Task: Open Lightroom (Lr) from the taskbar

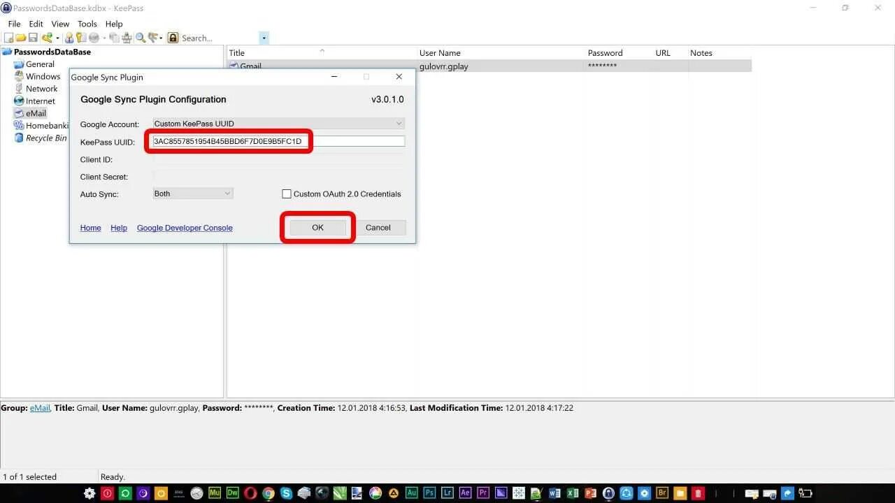Action: tap(447, 493)
